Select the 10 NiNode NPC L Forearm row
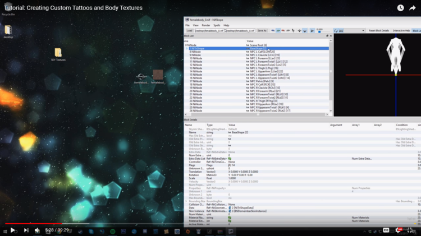This screenshot has width=421, height=236. 257,58
